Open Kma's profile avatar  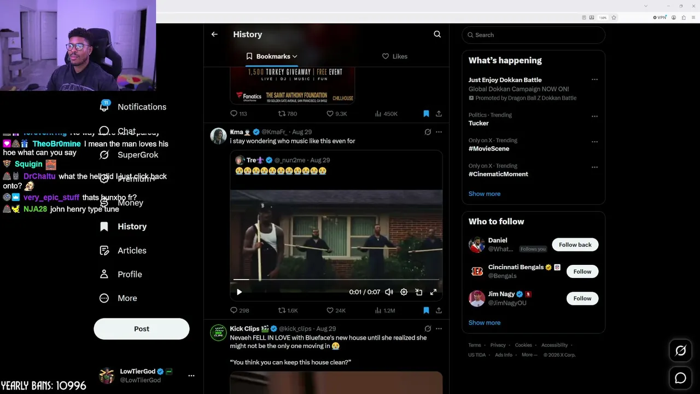(218, 136)
